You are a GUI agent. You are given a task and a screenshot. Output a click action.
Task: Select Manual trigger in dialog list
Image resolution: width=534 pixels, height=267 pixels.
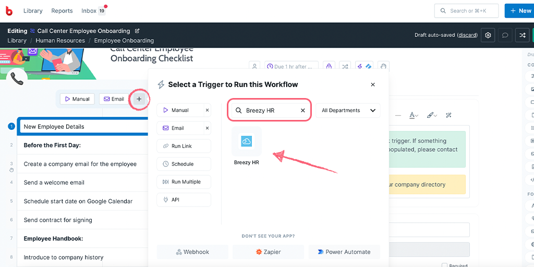[180, 111]
